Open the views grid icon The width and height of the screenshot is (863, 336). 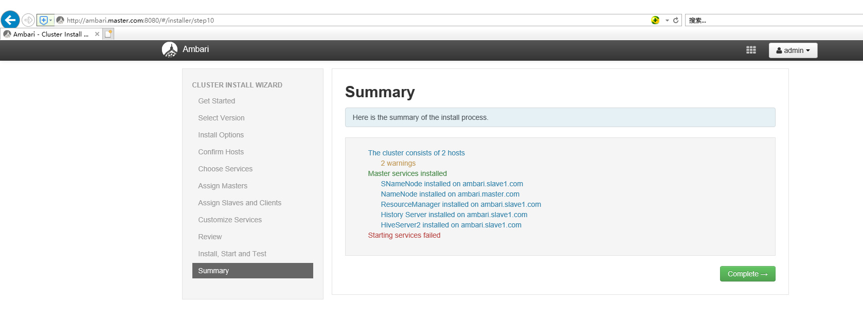click(x=751, y=50)
